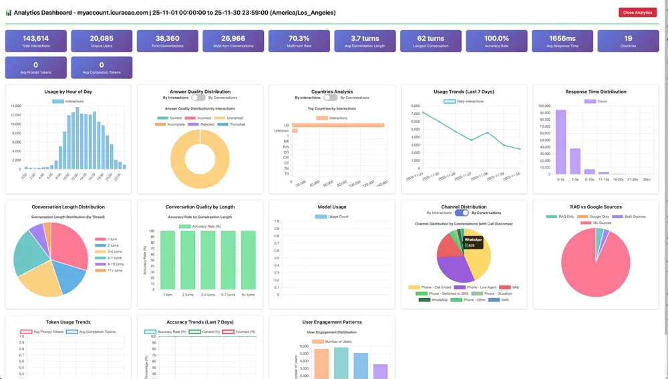Toggle the Web legend in Channel Distribution
Screen dimensions: 668x379
(509, 287)
